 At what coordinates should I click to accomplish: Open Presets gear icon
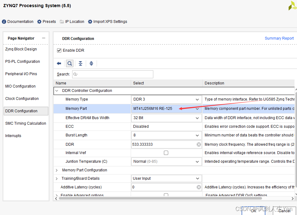point(39,22)
